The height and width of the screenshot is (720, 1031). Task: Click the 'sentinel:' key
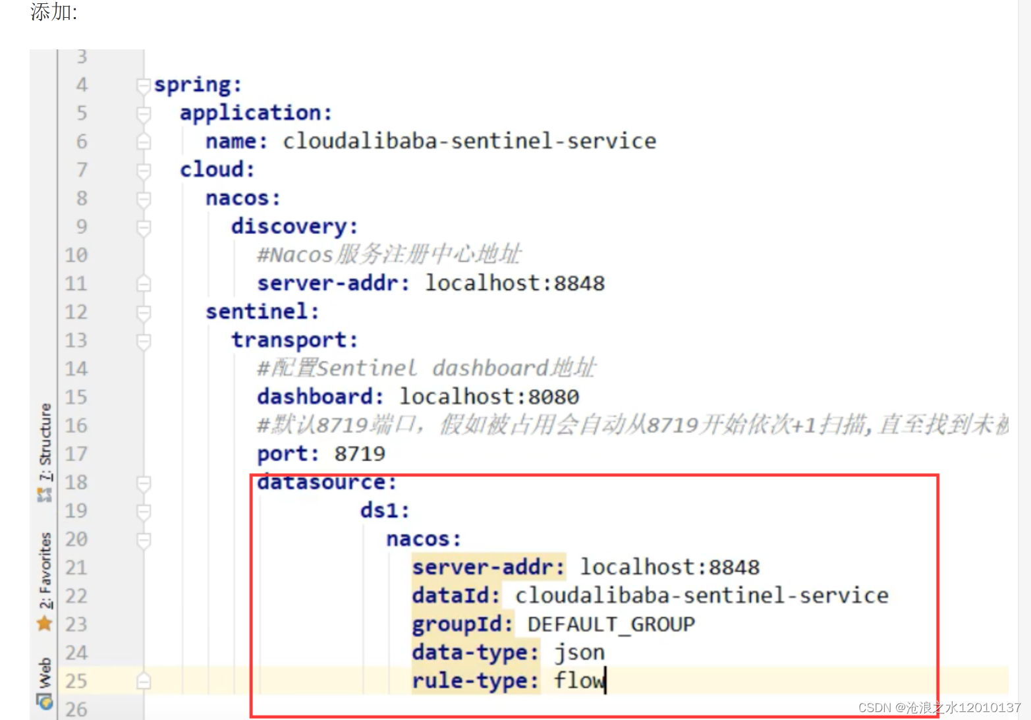262,312
